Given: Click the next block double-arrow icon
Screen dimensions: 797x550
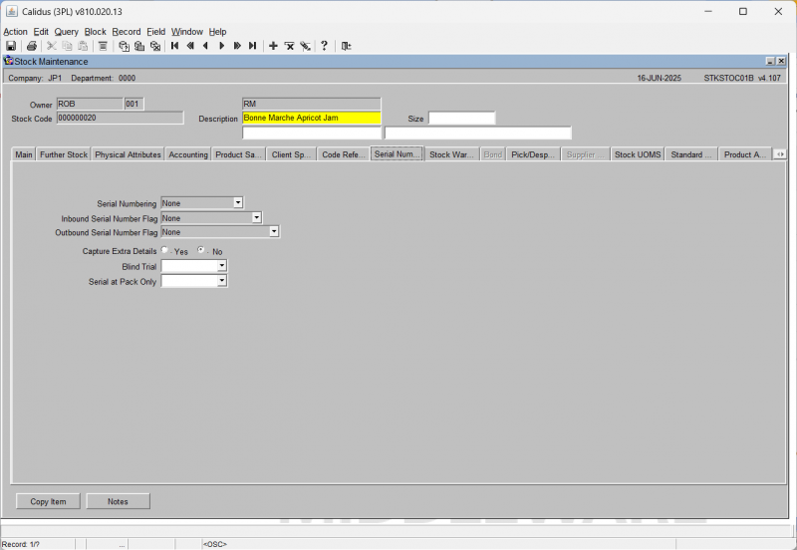Looking at the screenshot, I should (237, 46).
